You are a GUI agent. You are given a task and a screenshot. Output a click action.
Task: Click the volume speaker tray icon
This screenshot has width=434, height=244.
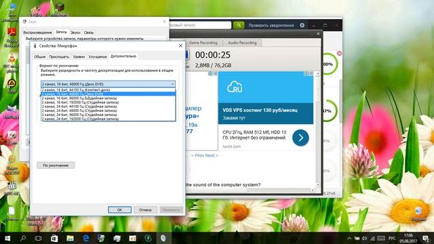(365, 238)
